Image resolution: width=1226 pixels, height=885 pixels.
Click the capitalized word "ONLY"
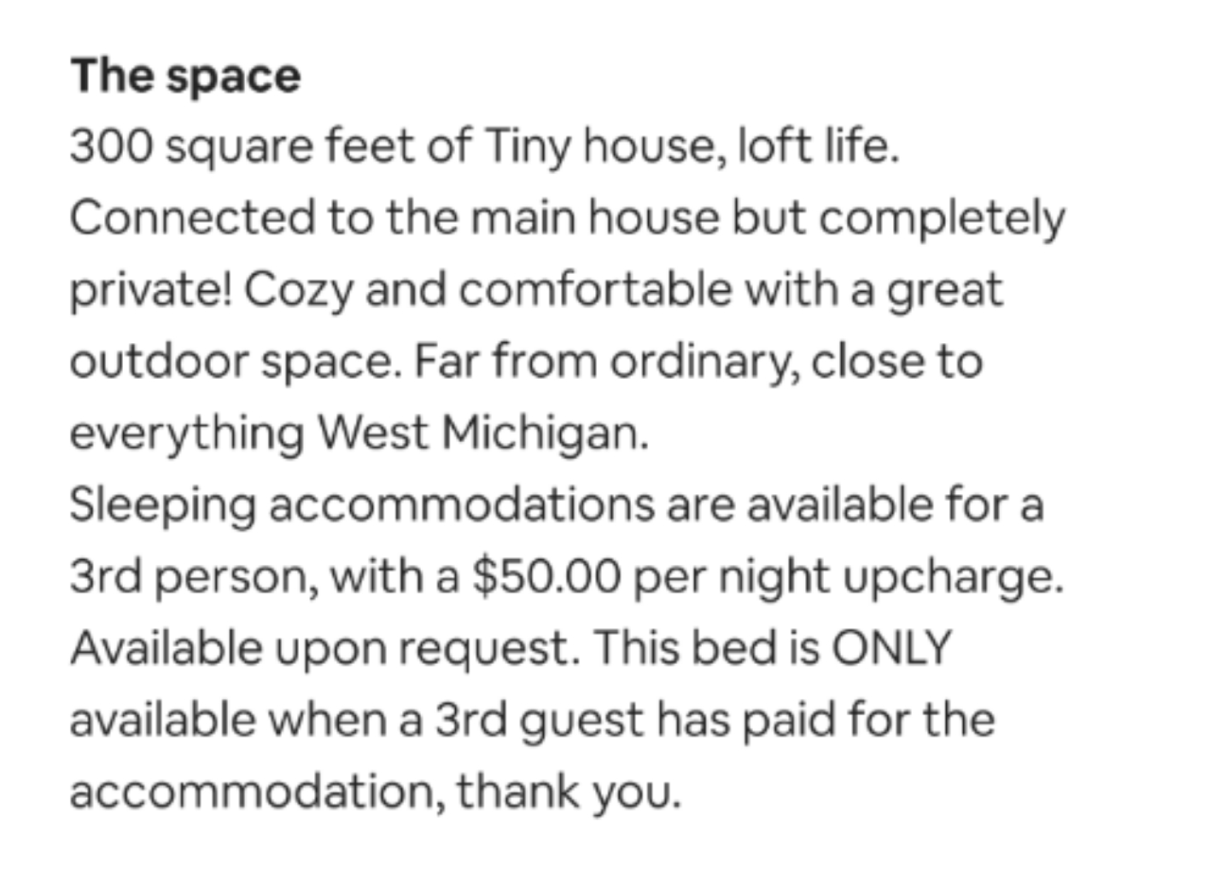point(890,648)
